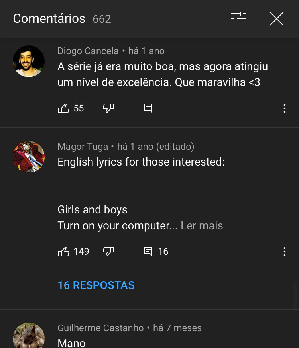
Task: Open more options for Magor Tuga's comment
Action: click(284, 252)
